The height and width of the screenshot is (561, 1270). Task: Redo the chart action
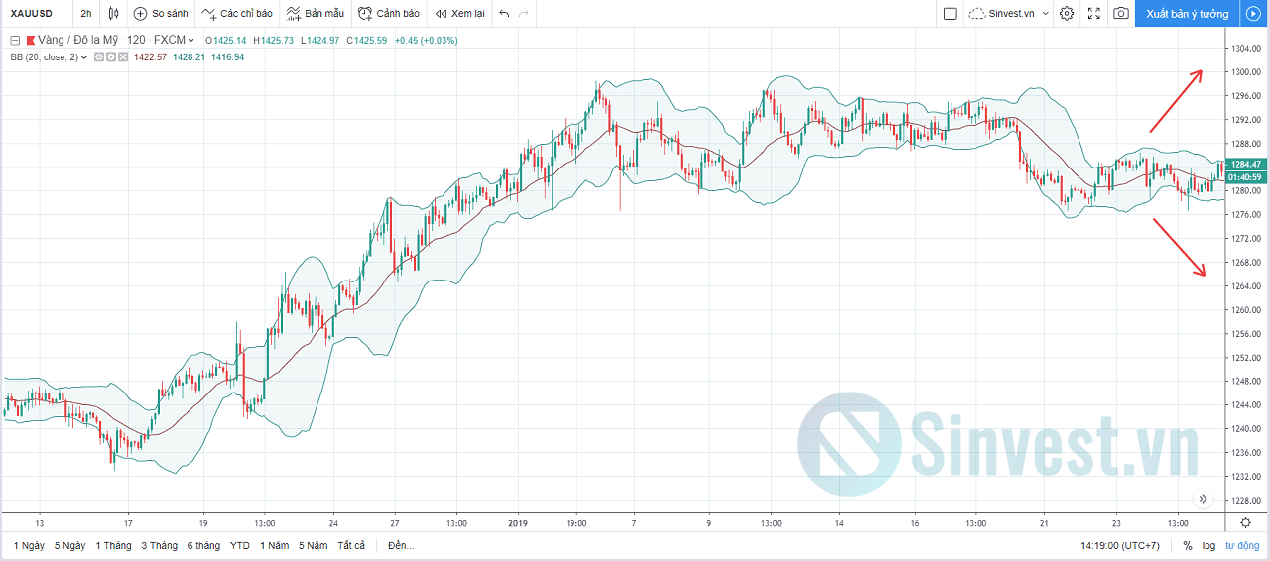click(x=524, y=14)
